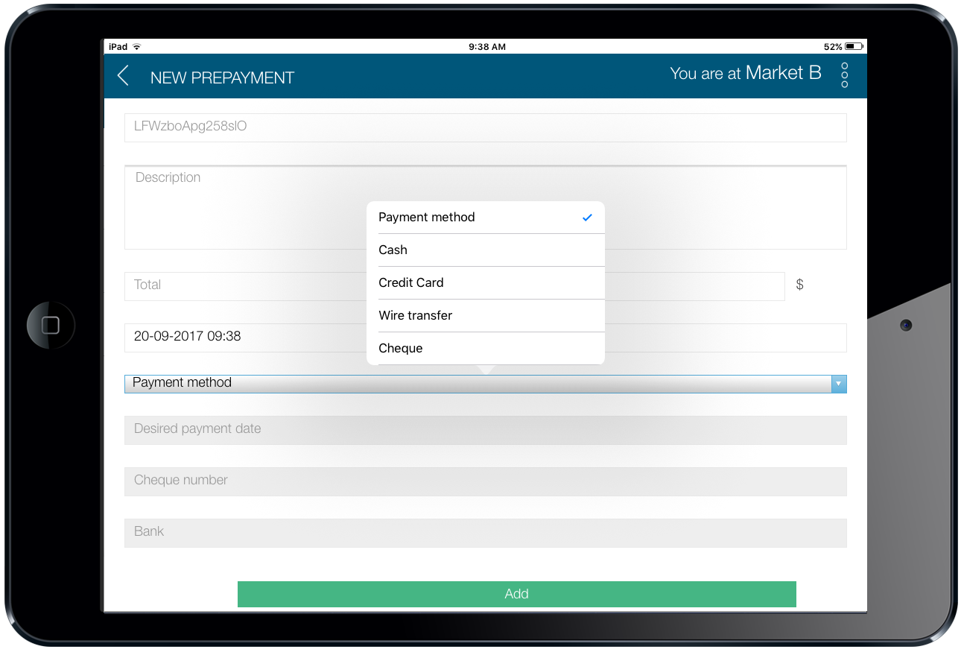This screenshot has height=655, width=964.
Task: Tap the iPad home button
Action: click(x=51, y=325)
